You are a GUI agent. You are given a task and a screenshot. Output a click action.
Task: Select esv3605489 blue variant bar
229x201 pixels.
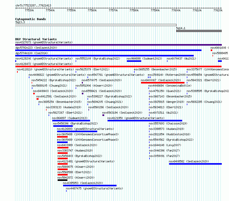tap(62, 142)
